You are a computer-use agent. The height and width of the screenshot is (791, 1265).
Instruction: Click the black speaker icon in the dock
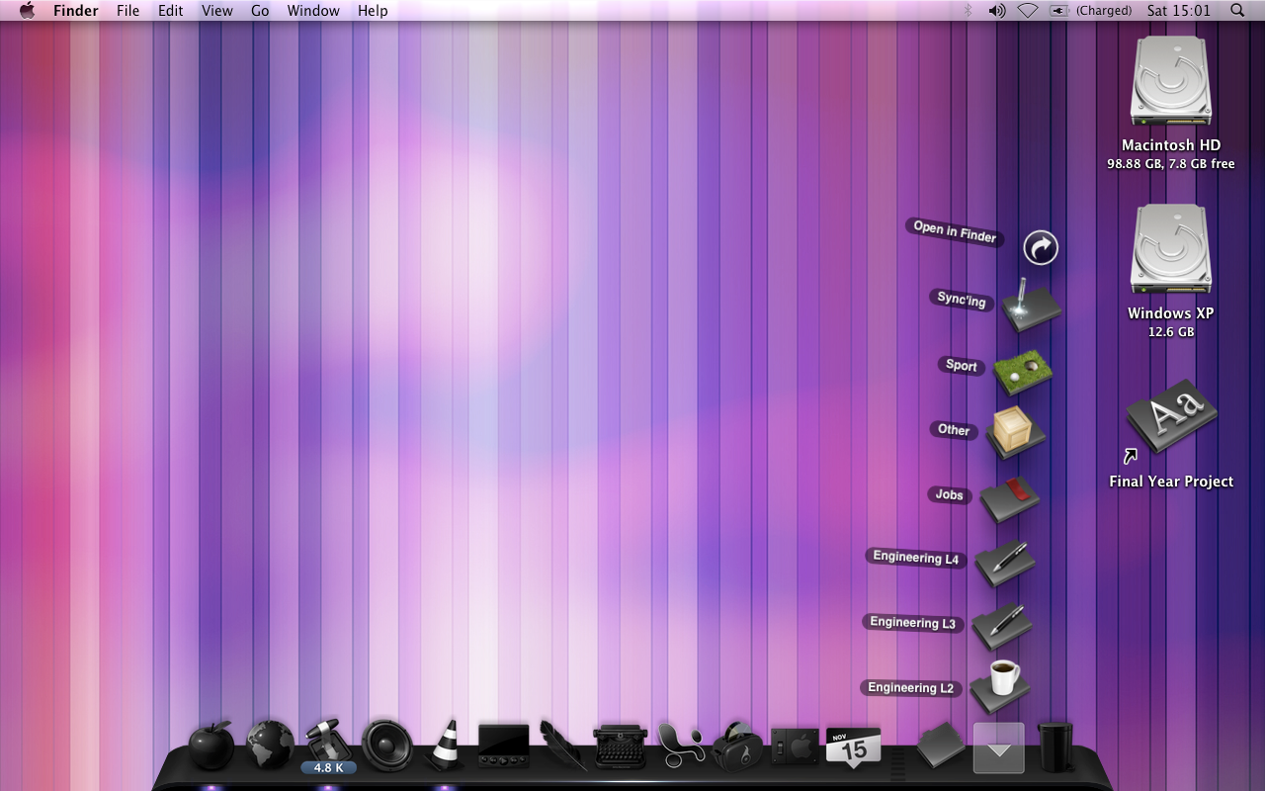(386, 746)
